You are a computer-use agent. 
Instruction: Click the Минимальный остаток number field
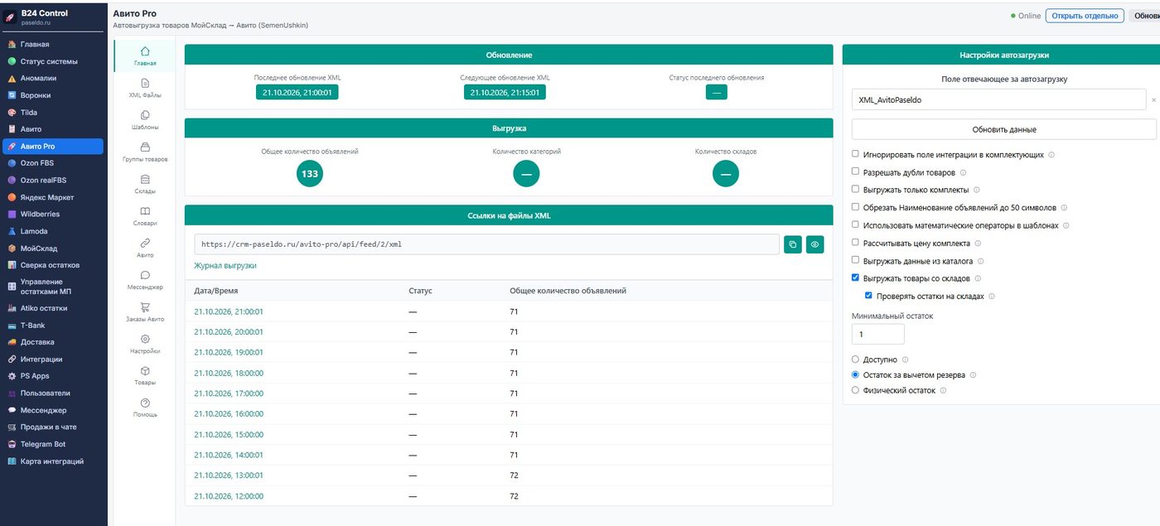(x=878, y=334)
